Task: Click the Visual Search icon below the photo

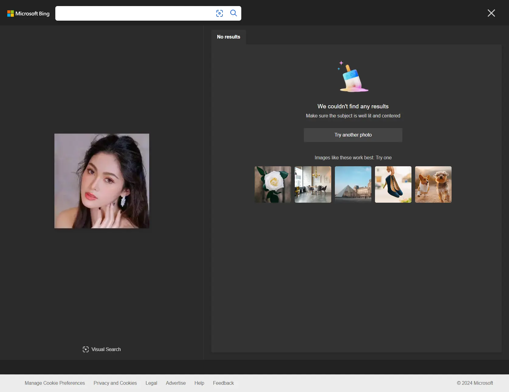Action: click(x=86, y=349)
